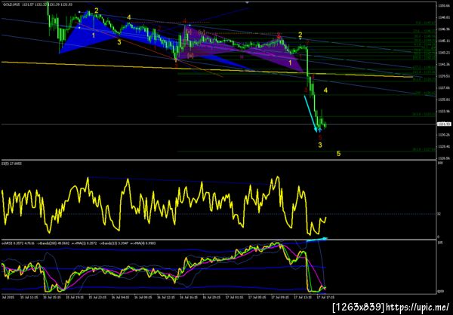Screen dimensions: 453x315
Task: Click the level 32 label in SI pane
Action: pyautogui.click(x=439, y=214)
